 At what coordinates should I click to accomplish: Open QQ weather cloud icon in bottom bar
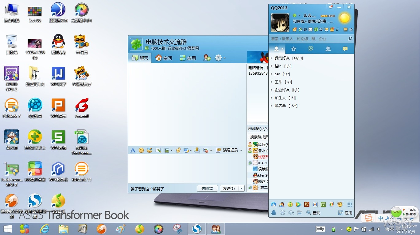[274, 204]
